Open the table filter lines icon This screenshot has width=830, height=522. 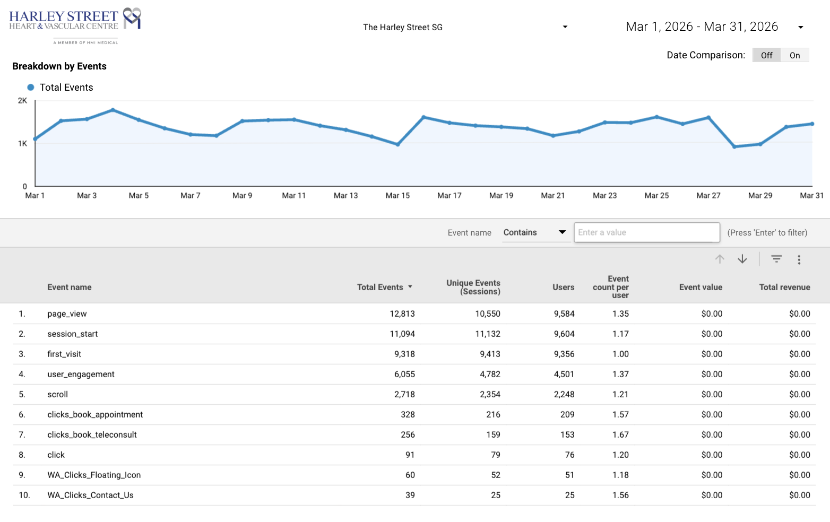pyautogui.click(x=776, y=259)
